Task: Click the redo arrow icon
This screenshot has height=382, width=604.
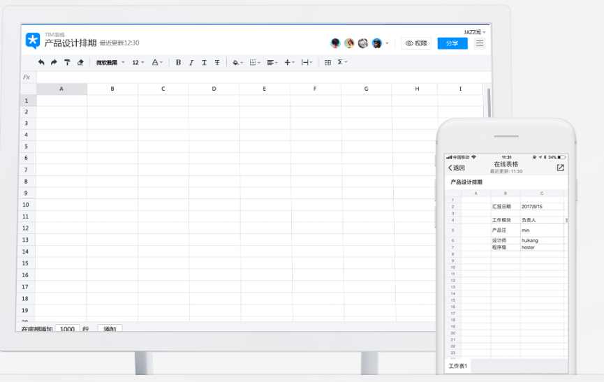Action: pyautogui.click(x=54, y=62)
